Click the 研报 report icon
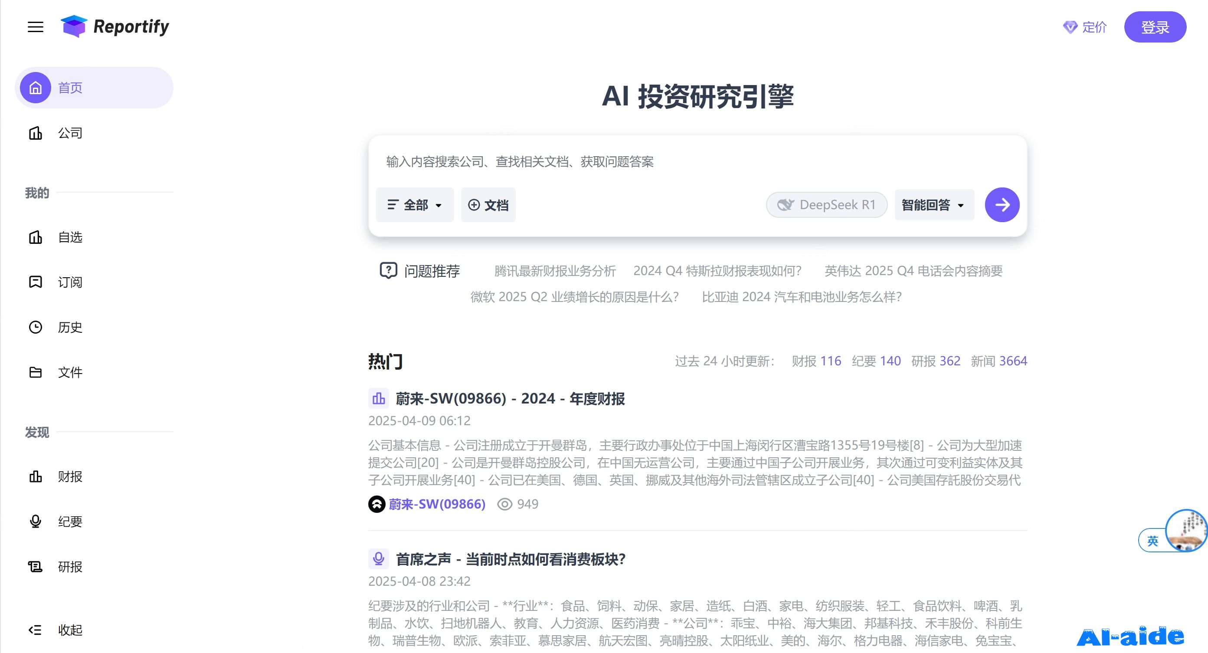This screenshot has width=1208, height=653. tap(36, 567)
